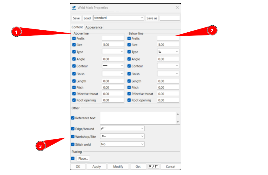
Task: Click the Modify button
Action: coord(118,166)
